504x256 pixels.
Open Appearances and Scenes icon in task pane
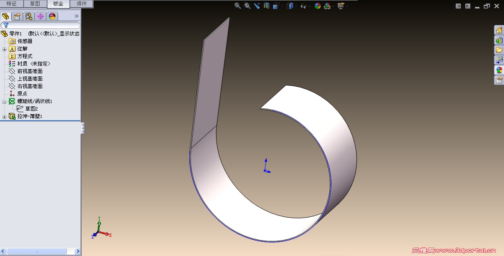pyautogui.click(x=499, y=70)
